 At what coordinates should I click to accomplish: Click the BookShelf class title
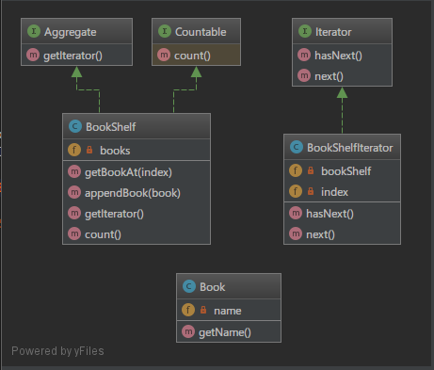(x=111, y=127)
